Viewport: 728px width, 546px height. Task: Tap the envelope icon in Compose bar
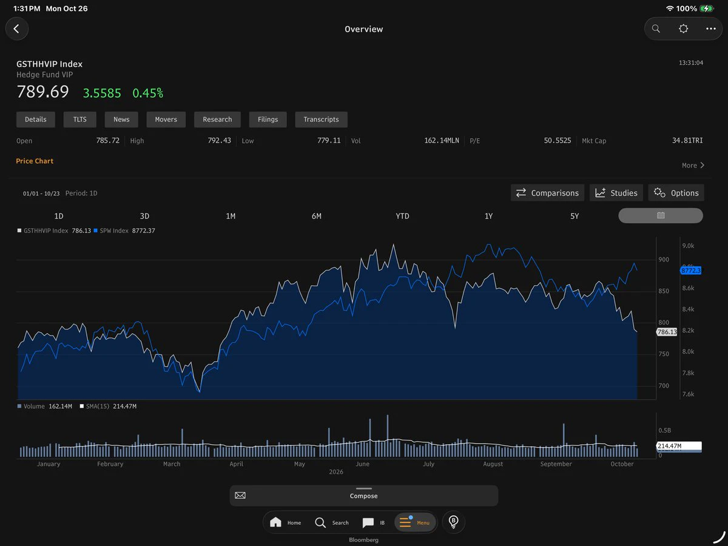(240, 496)
